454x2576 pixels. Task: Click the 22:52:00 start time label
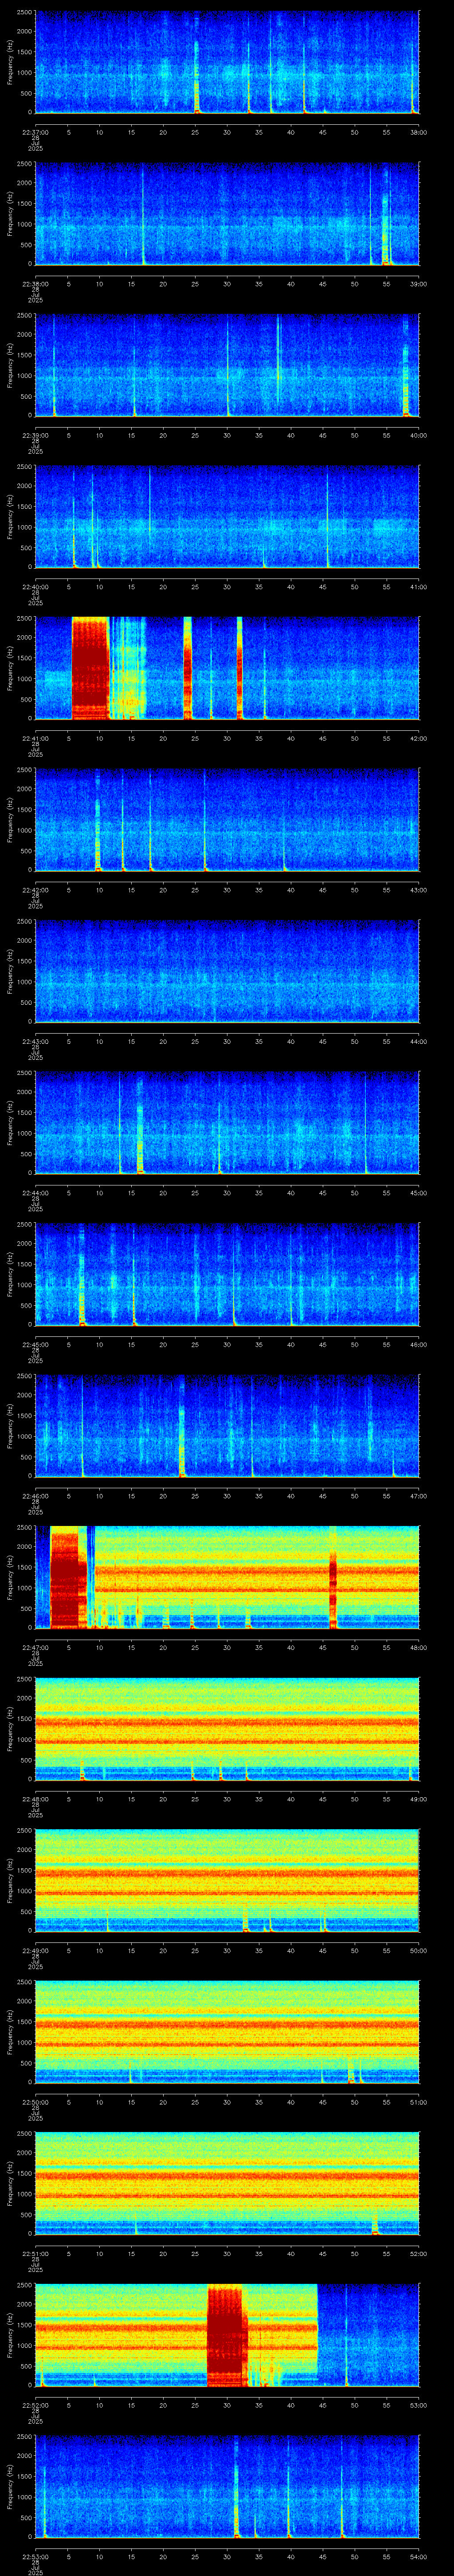click(35, 2405)
